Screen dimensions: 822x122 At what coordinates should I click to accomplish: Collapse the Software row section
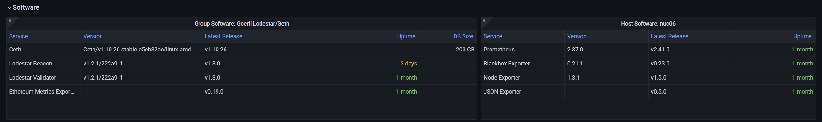(23, 7)
